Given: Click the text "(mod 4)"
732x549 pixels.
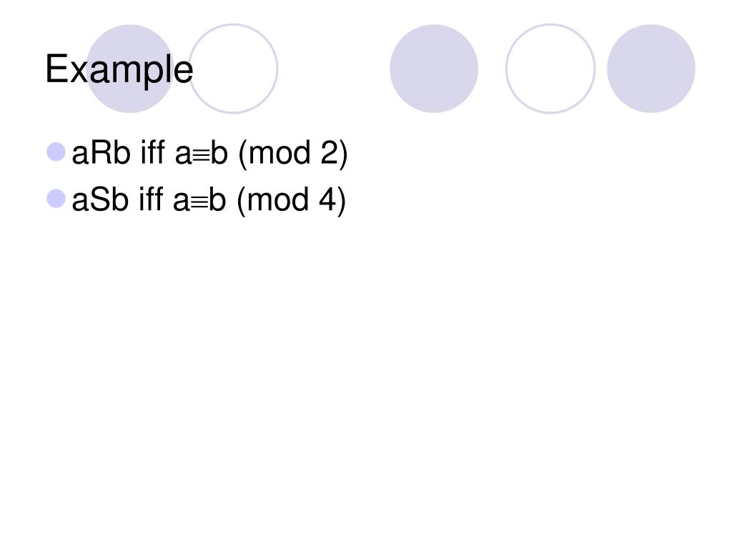Looking at the screenshot, I should 292,200.
